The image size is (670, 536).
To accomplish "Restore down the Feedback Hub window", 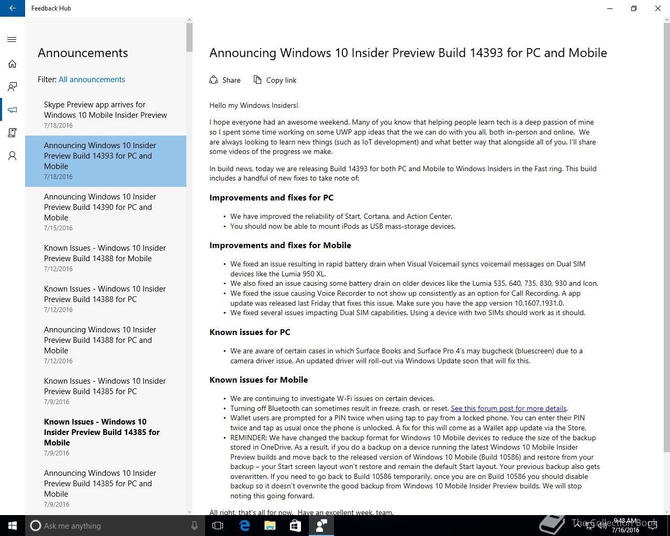I will 634,8.
